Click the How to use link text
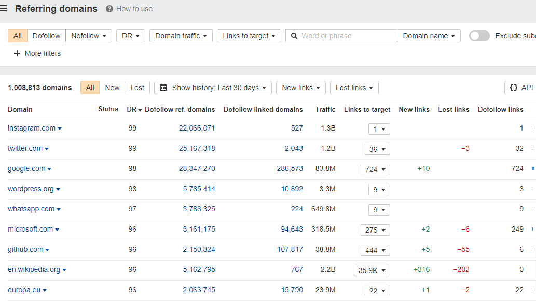This screenshot has height=301, width=536. pyautogui.click(x=134, y=9)
